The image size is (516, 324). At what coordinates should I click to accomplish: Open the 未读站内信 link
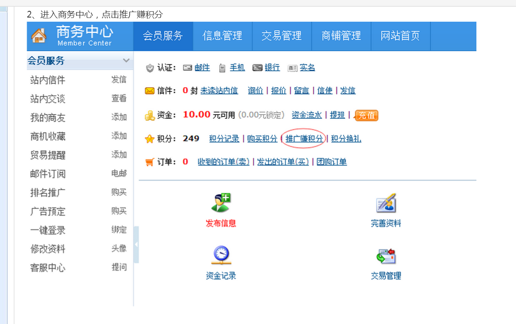pos(219,90)
